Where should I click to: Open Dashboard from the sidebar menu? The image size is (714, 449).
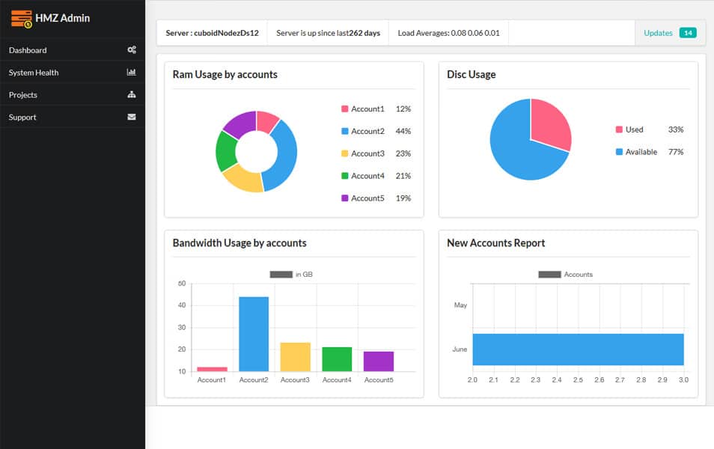[x=28, y=50]
